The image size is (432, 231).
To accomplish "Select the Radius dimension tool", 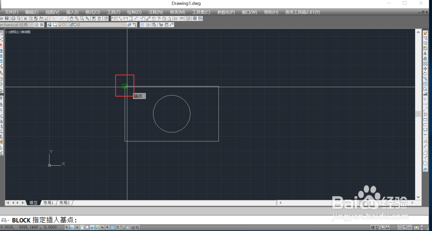I will point(153,19).
